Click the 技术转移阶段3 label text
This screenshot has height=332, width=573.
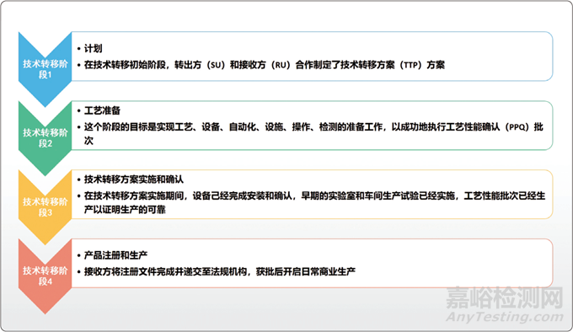(46, 207)
